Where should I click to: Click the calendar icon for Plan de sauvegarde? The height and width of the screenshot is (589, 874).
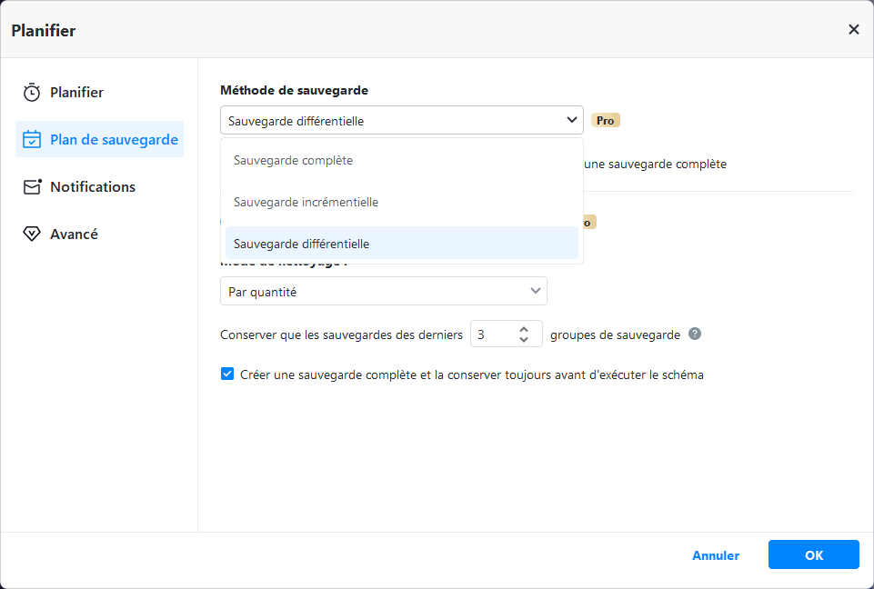[32, 140]
